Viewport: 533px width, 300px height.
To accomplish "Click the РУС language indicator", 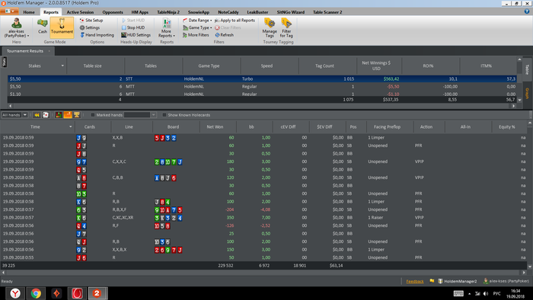I will [x=497, y=294].
